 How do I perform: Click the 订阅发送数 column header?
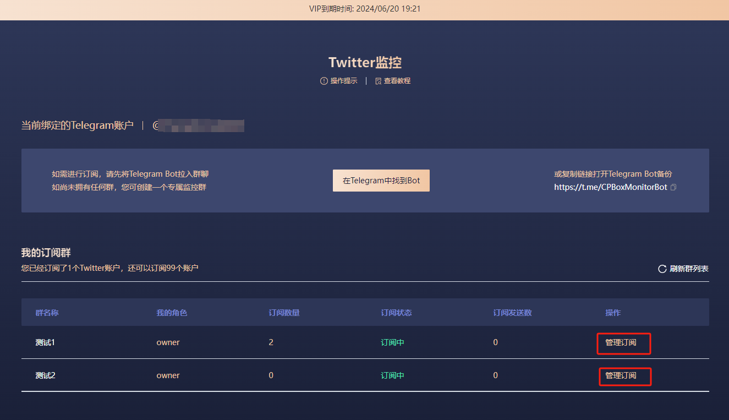click(x=512, y=313)
